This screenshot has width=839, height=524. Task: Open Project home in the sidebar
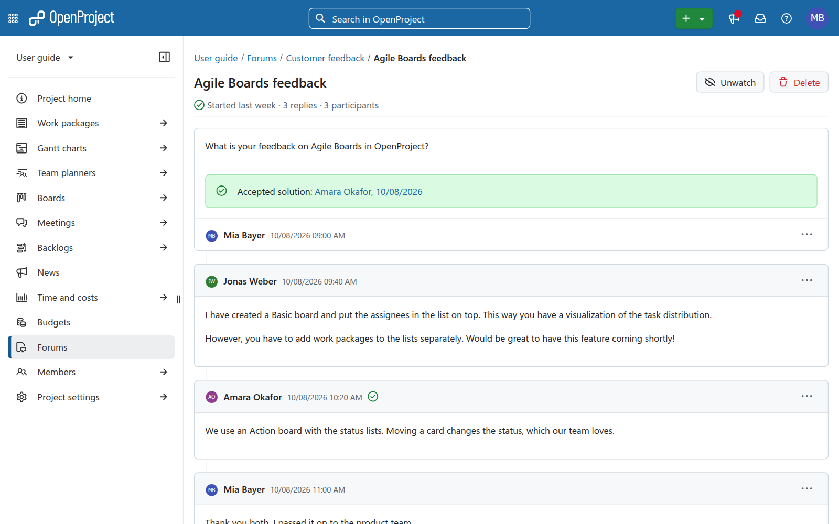click(92, 99)
